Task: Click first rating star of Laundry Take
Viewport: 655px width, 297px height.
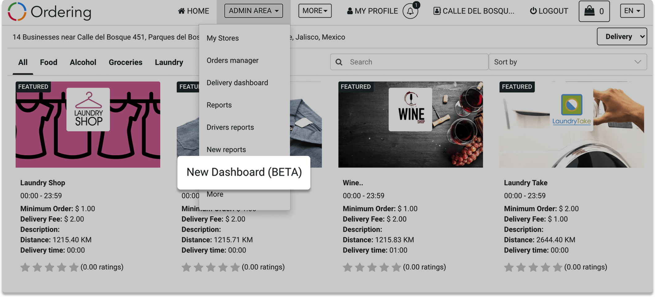Action: tap(509, 267)
